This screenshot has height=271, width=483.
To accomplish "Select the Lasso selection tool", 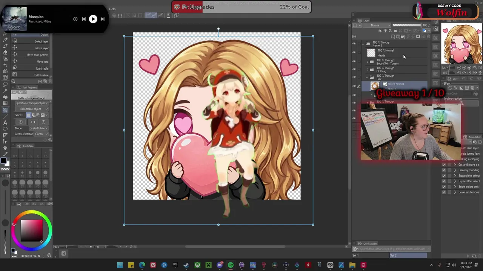I will 5,84.
